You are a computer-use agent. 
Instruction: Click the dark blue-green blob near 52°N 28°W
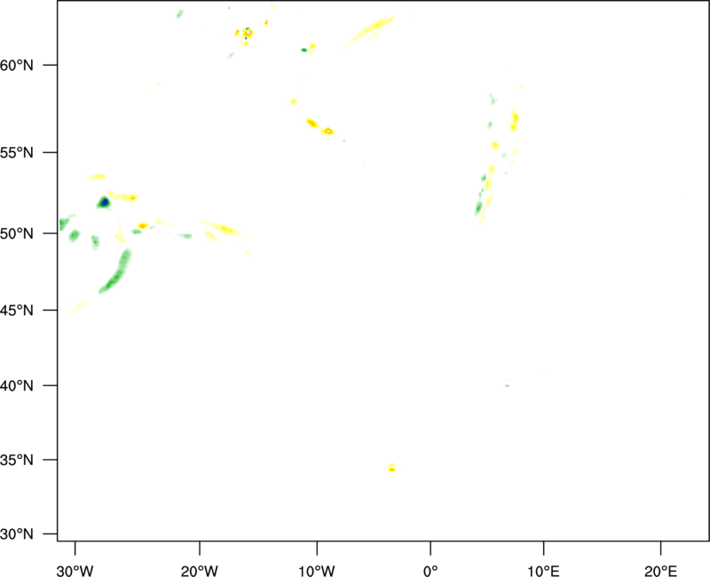tap(104, 202)
